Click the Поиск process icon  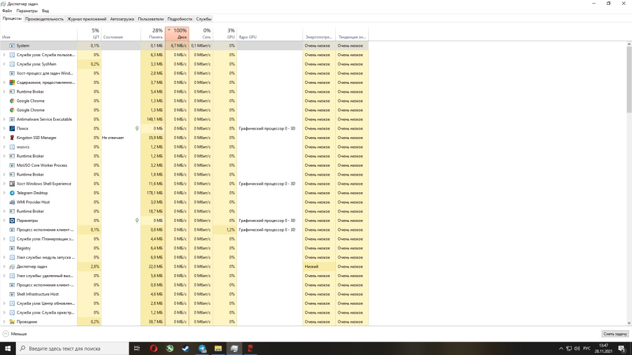12,129
